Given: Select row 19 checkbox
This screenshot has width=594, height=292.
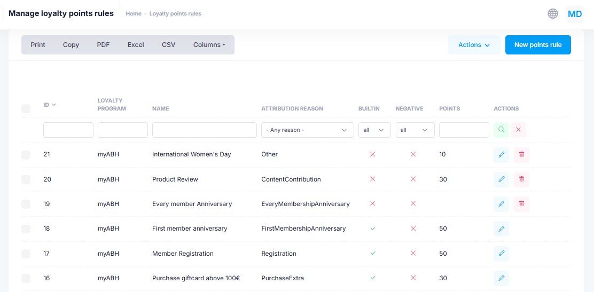Looking at the screenshot, I should pyautogui.click(x=26, y=204).
